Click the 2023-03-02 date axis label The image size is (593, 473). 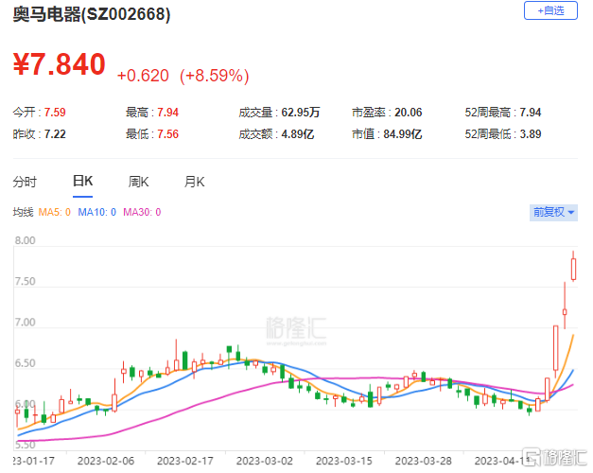coord(265,461)
